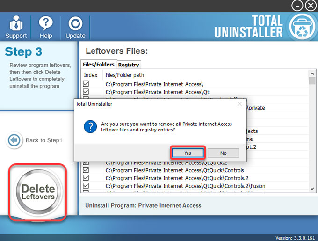This screenshot has width=318, height=241.
Task: Click the Total Uninstaller recycle bin logo
Action: click(302, 27)
